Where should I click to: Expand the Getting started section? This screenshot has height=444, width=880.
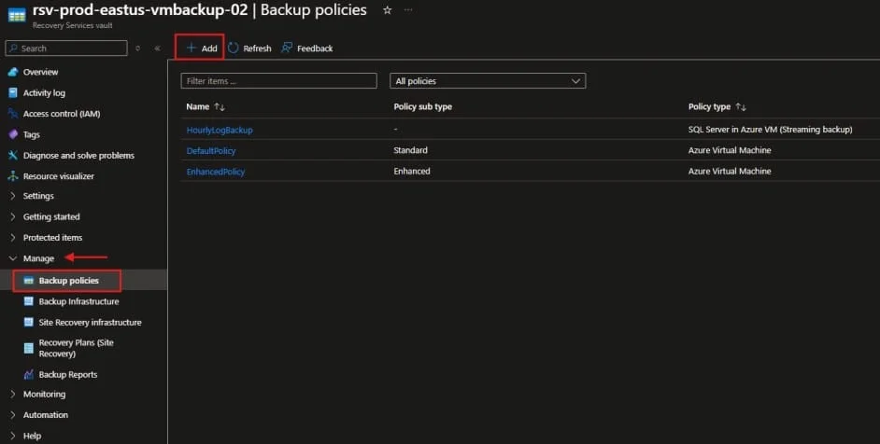click(x=51, y=216)
